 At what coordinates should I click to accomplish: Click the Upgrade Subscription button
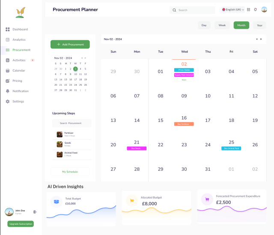21,224
